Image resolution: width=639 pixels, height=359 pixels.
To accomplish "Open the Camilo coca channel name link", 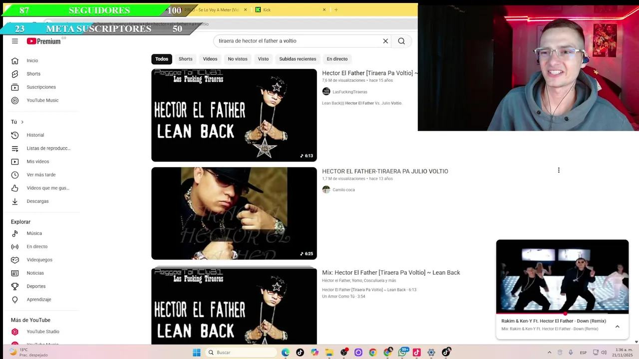I will 343,189.
